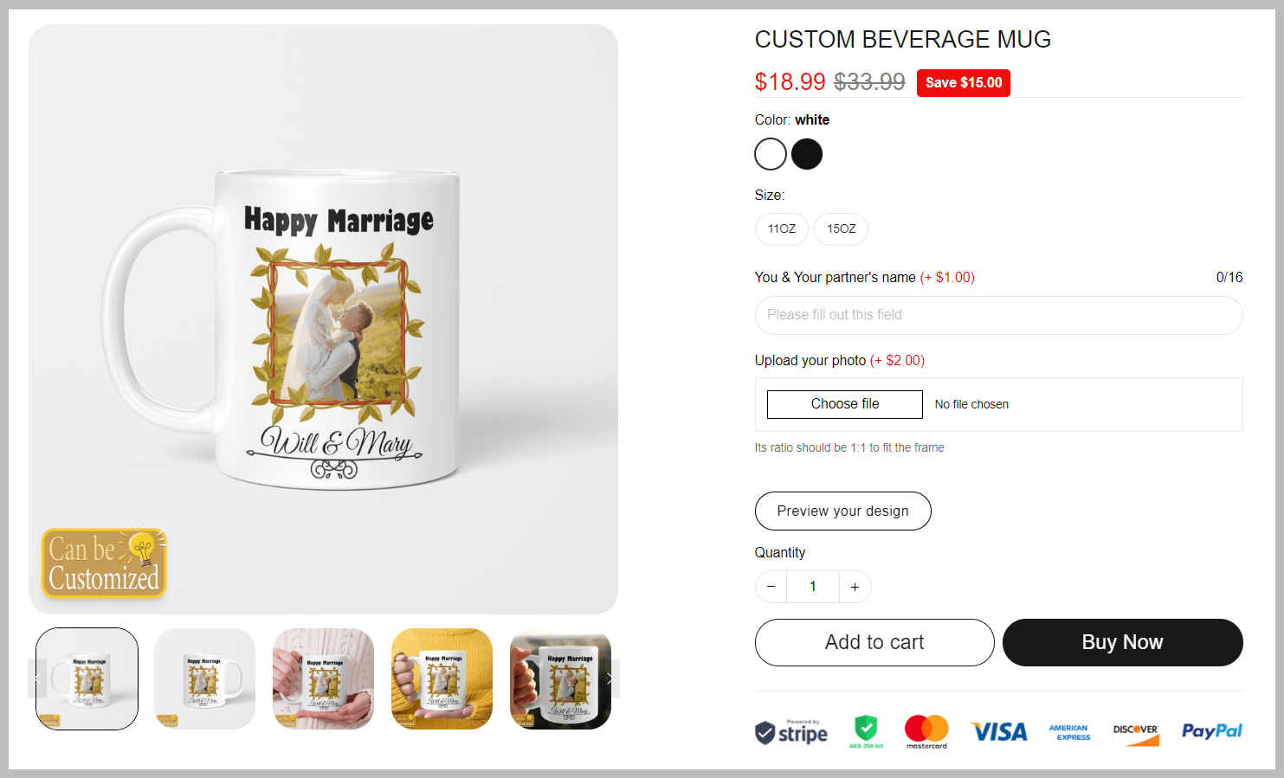Increase quantity with the plus button

(x=855, y=587)
